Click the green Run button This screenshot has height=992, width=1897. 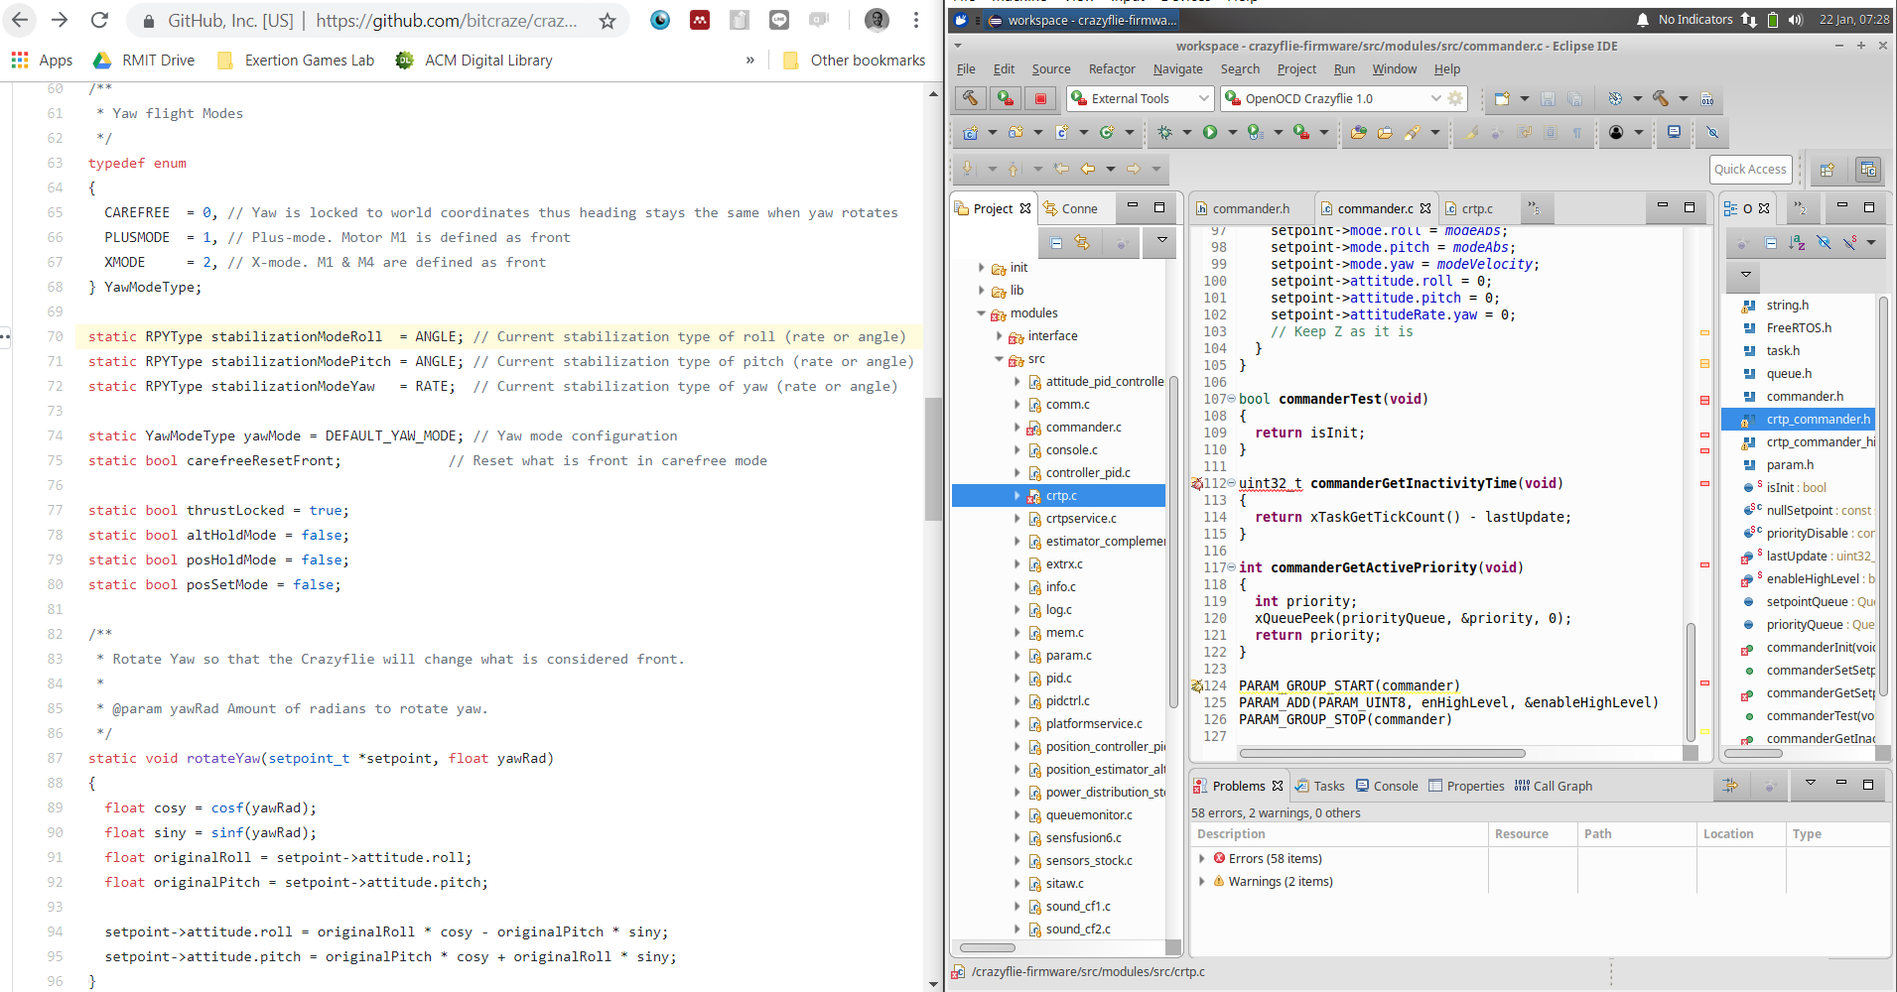pos(1210,132)
